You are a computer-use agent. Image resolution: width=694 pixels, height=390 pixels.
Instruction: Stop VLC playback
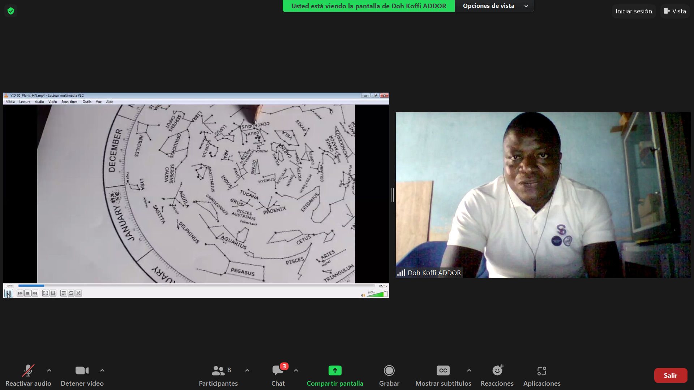click(x=27, y=293)
